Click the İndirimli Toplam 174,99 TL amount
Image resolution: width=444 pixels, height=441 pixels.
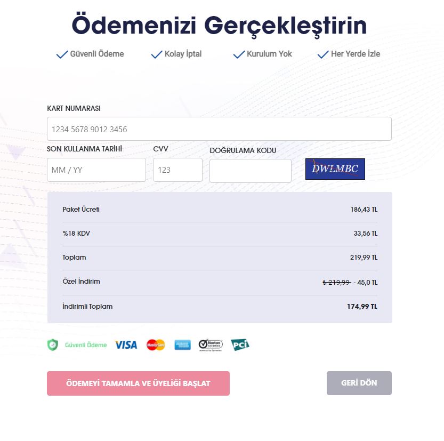coord(362,307)
